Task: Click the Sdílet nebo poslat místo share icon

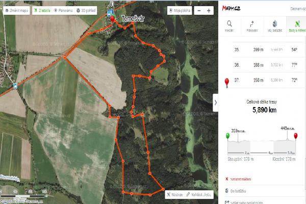Action: tap(227, 202)
